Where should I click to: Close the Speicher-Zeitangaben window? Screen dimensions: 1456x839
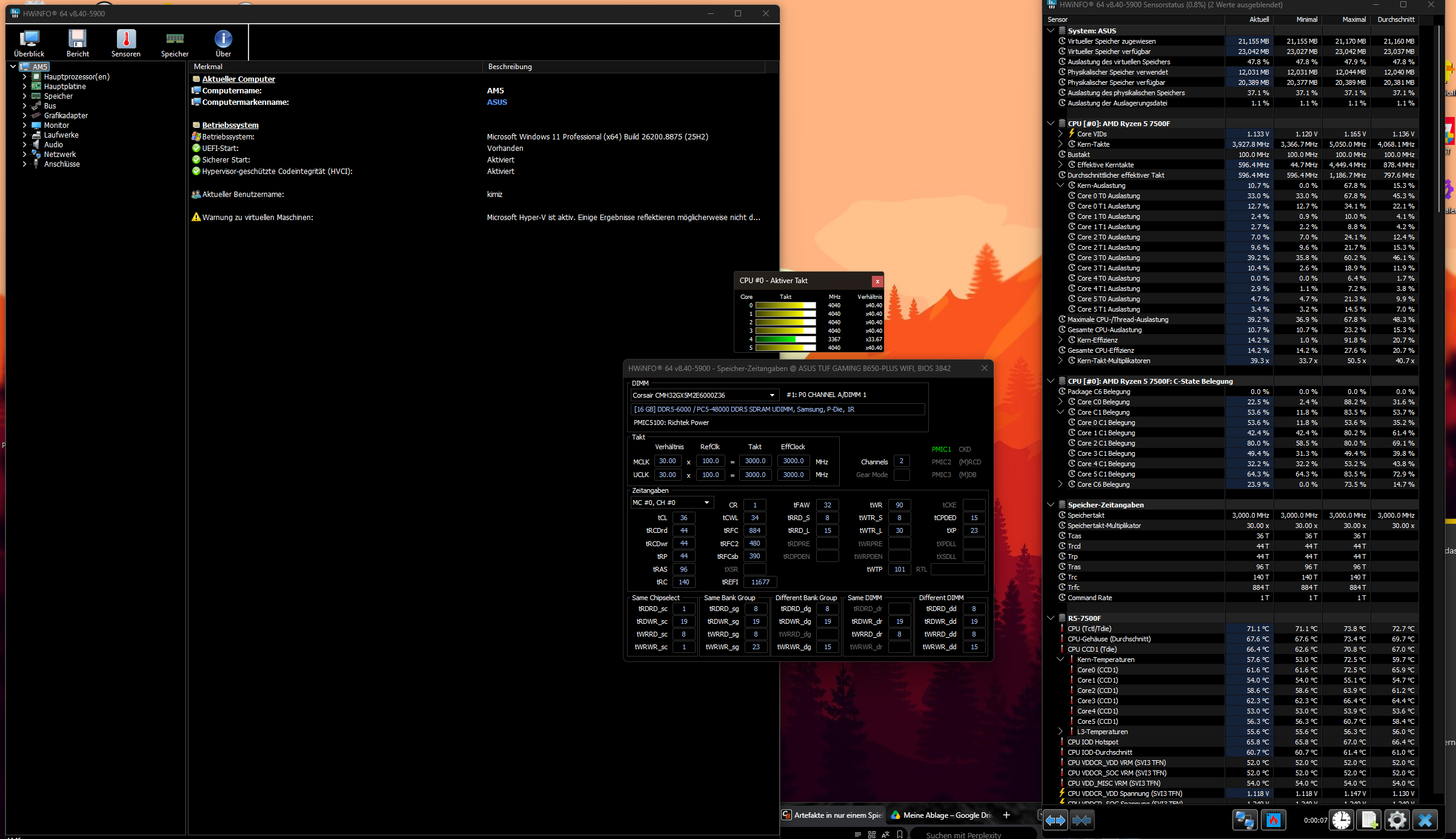[984, 368]
